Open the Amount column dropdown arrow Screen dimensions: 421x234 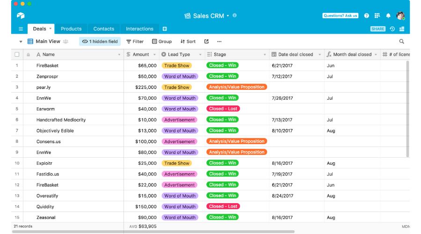pos(155,55)
